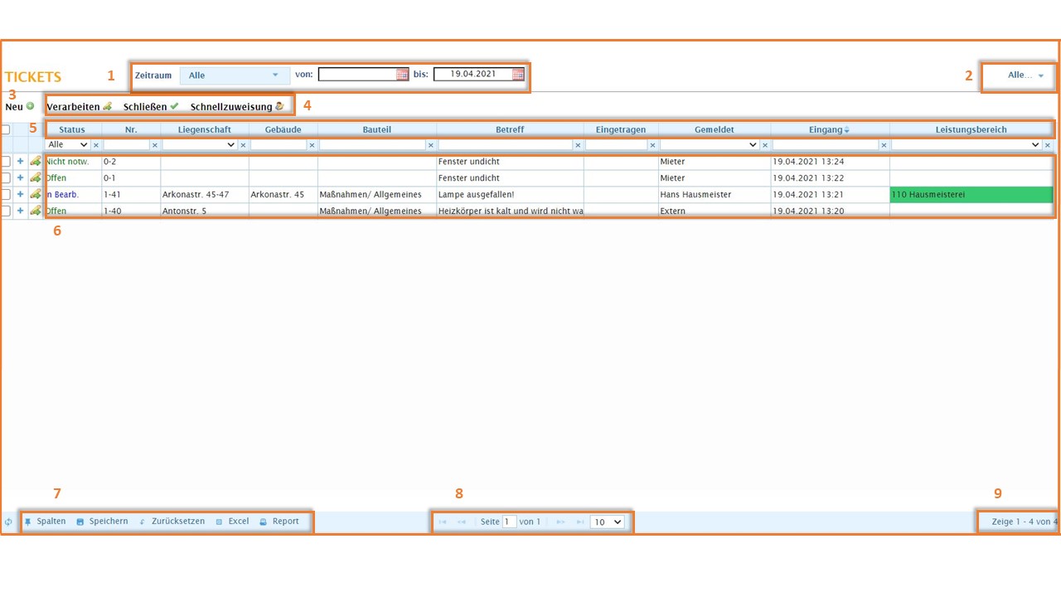The width and height of the screenshot is (1061, 597).
Task: Click into the von date input field
Action: (x=357, y=75)
